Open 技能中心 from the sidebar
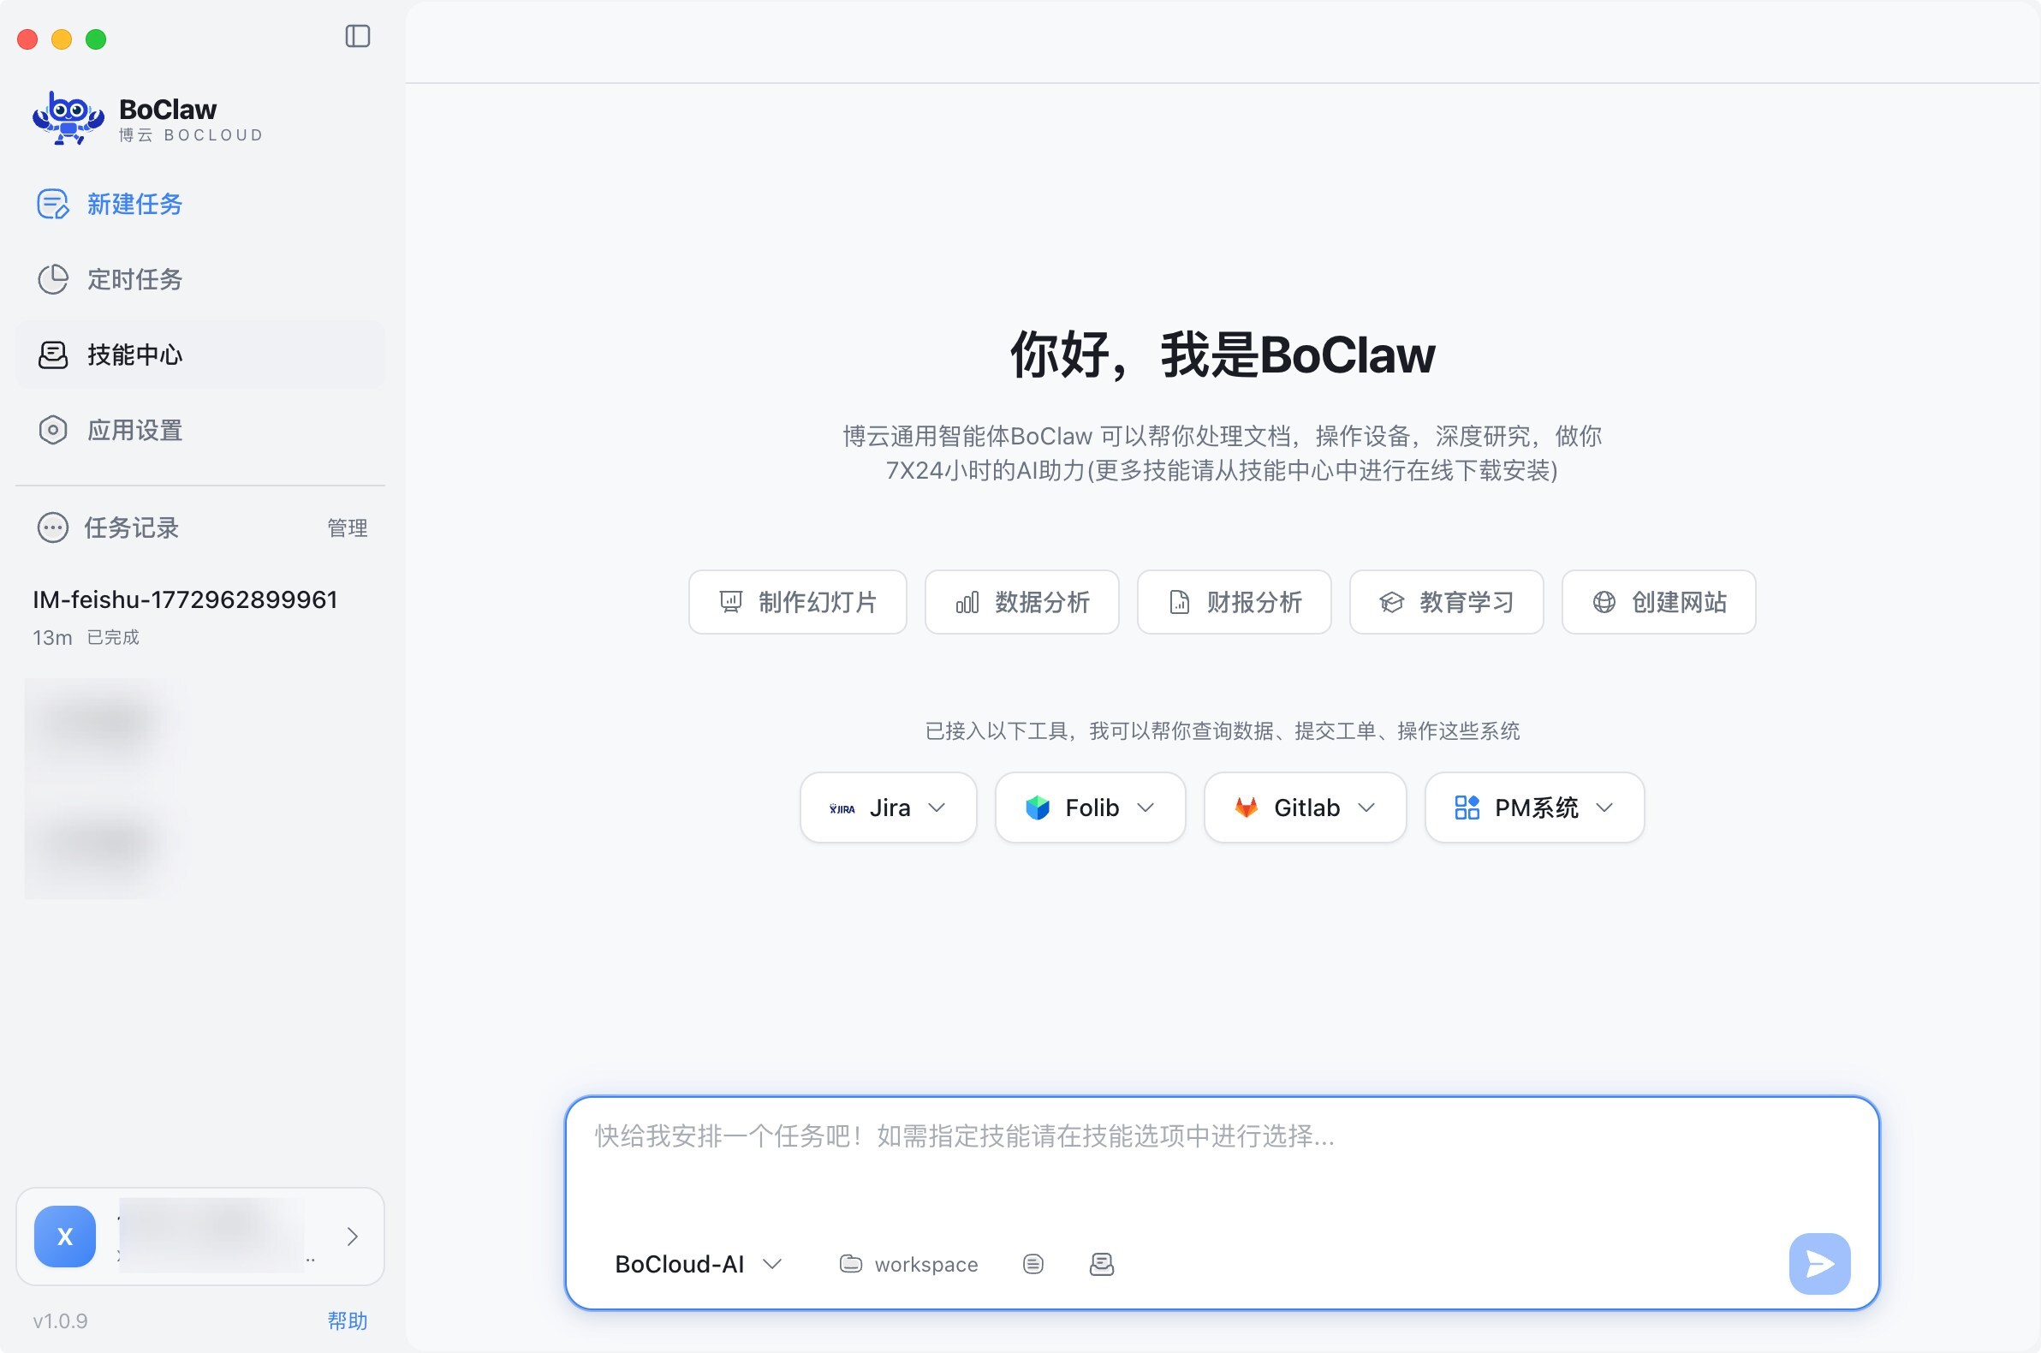2041x1353 pixels. (133, 354)
